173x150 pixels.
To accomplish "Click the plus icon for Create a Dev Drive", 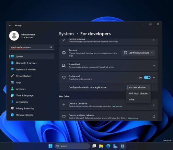I will pyautogui.click(x=64, y=105).
